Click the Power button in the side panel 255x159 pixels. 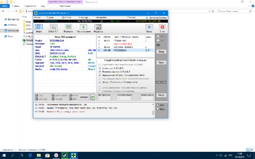[161, 95]
